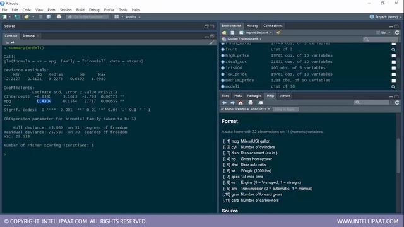
Task: Click the Find in Topic field
Action: (285, 109)
